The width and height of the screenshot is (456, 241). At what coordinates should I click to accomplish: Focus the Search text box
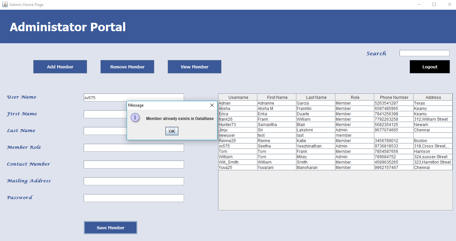coord(424,53)
